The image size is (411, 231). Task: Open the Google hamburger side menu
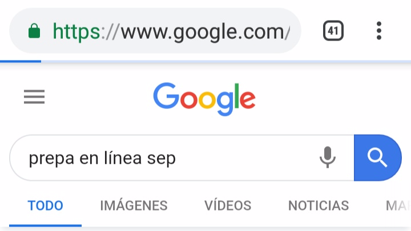(34, 96)
